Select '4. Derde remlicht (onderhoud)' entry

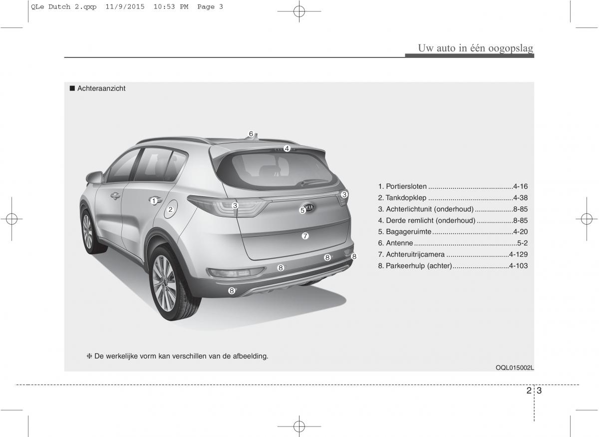click(x=453, y=220)
